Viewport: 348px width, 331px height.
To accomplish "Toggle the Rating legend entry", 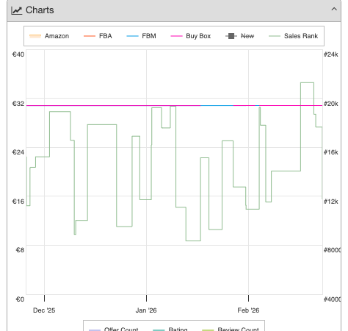I will (170, 329).
